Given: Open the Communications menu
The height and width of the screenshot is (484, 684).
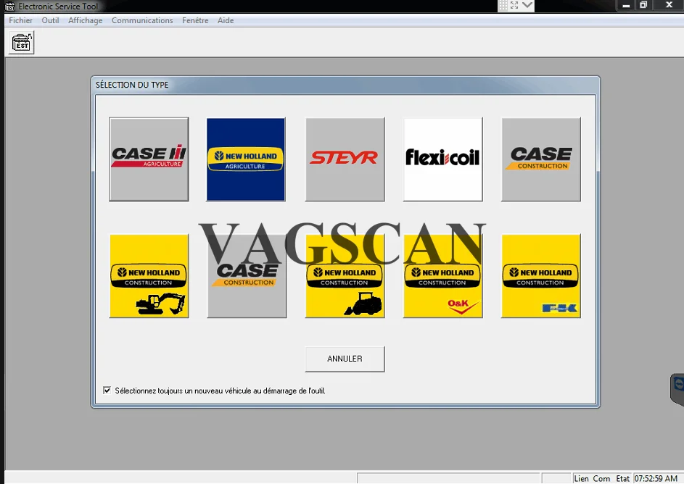Looking at the screenshot, I should (x=142, y=20).
